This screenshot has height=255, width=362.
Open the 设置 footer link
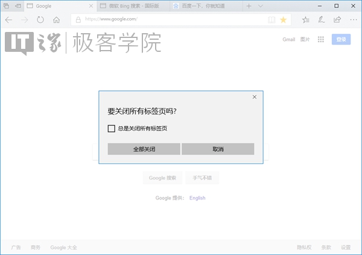point(346,247)
